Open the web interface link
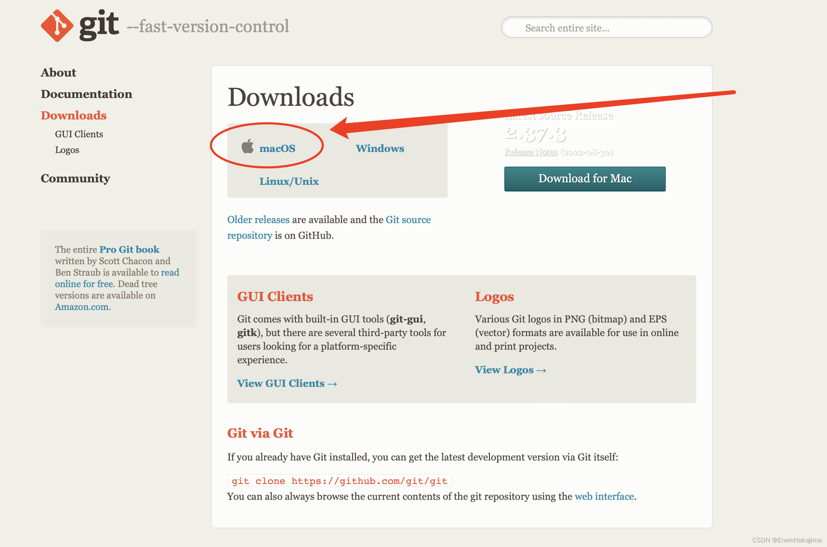 604,497
